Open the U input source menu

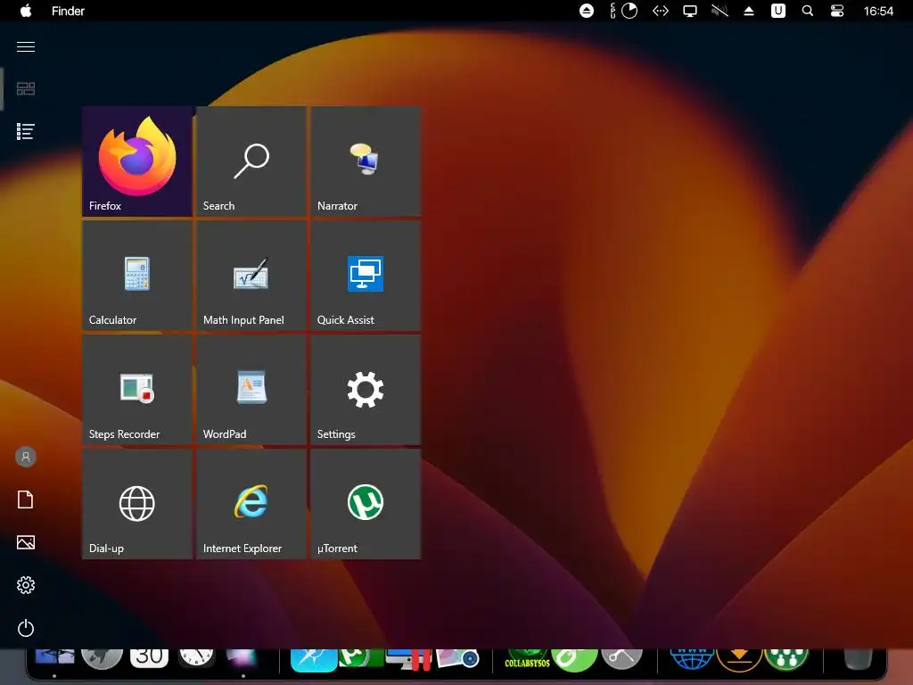point(777,11)
